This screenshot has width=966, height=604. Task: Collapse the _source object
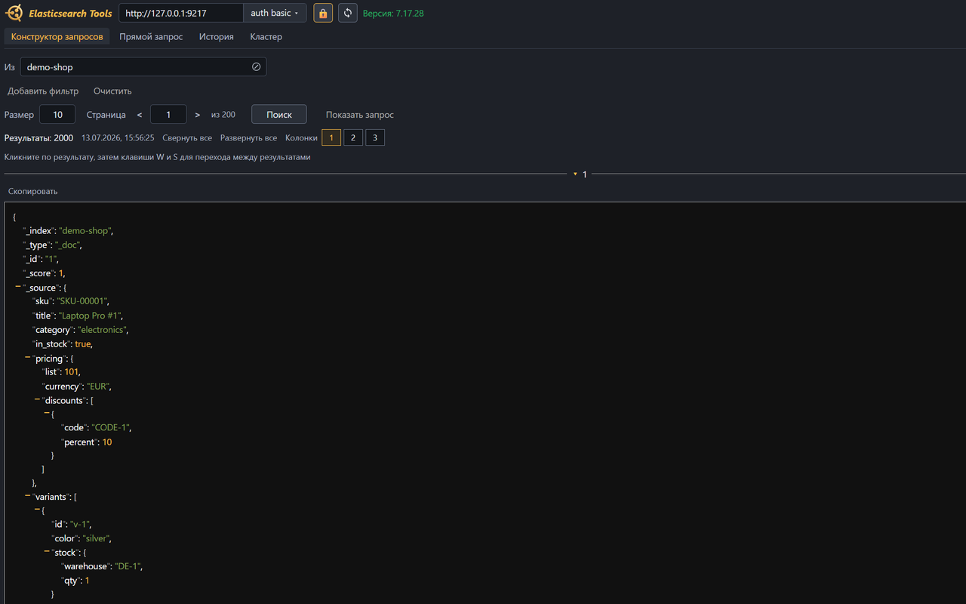point(17,288)
